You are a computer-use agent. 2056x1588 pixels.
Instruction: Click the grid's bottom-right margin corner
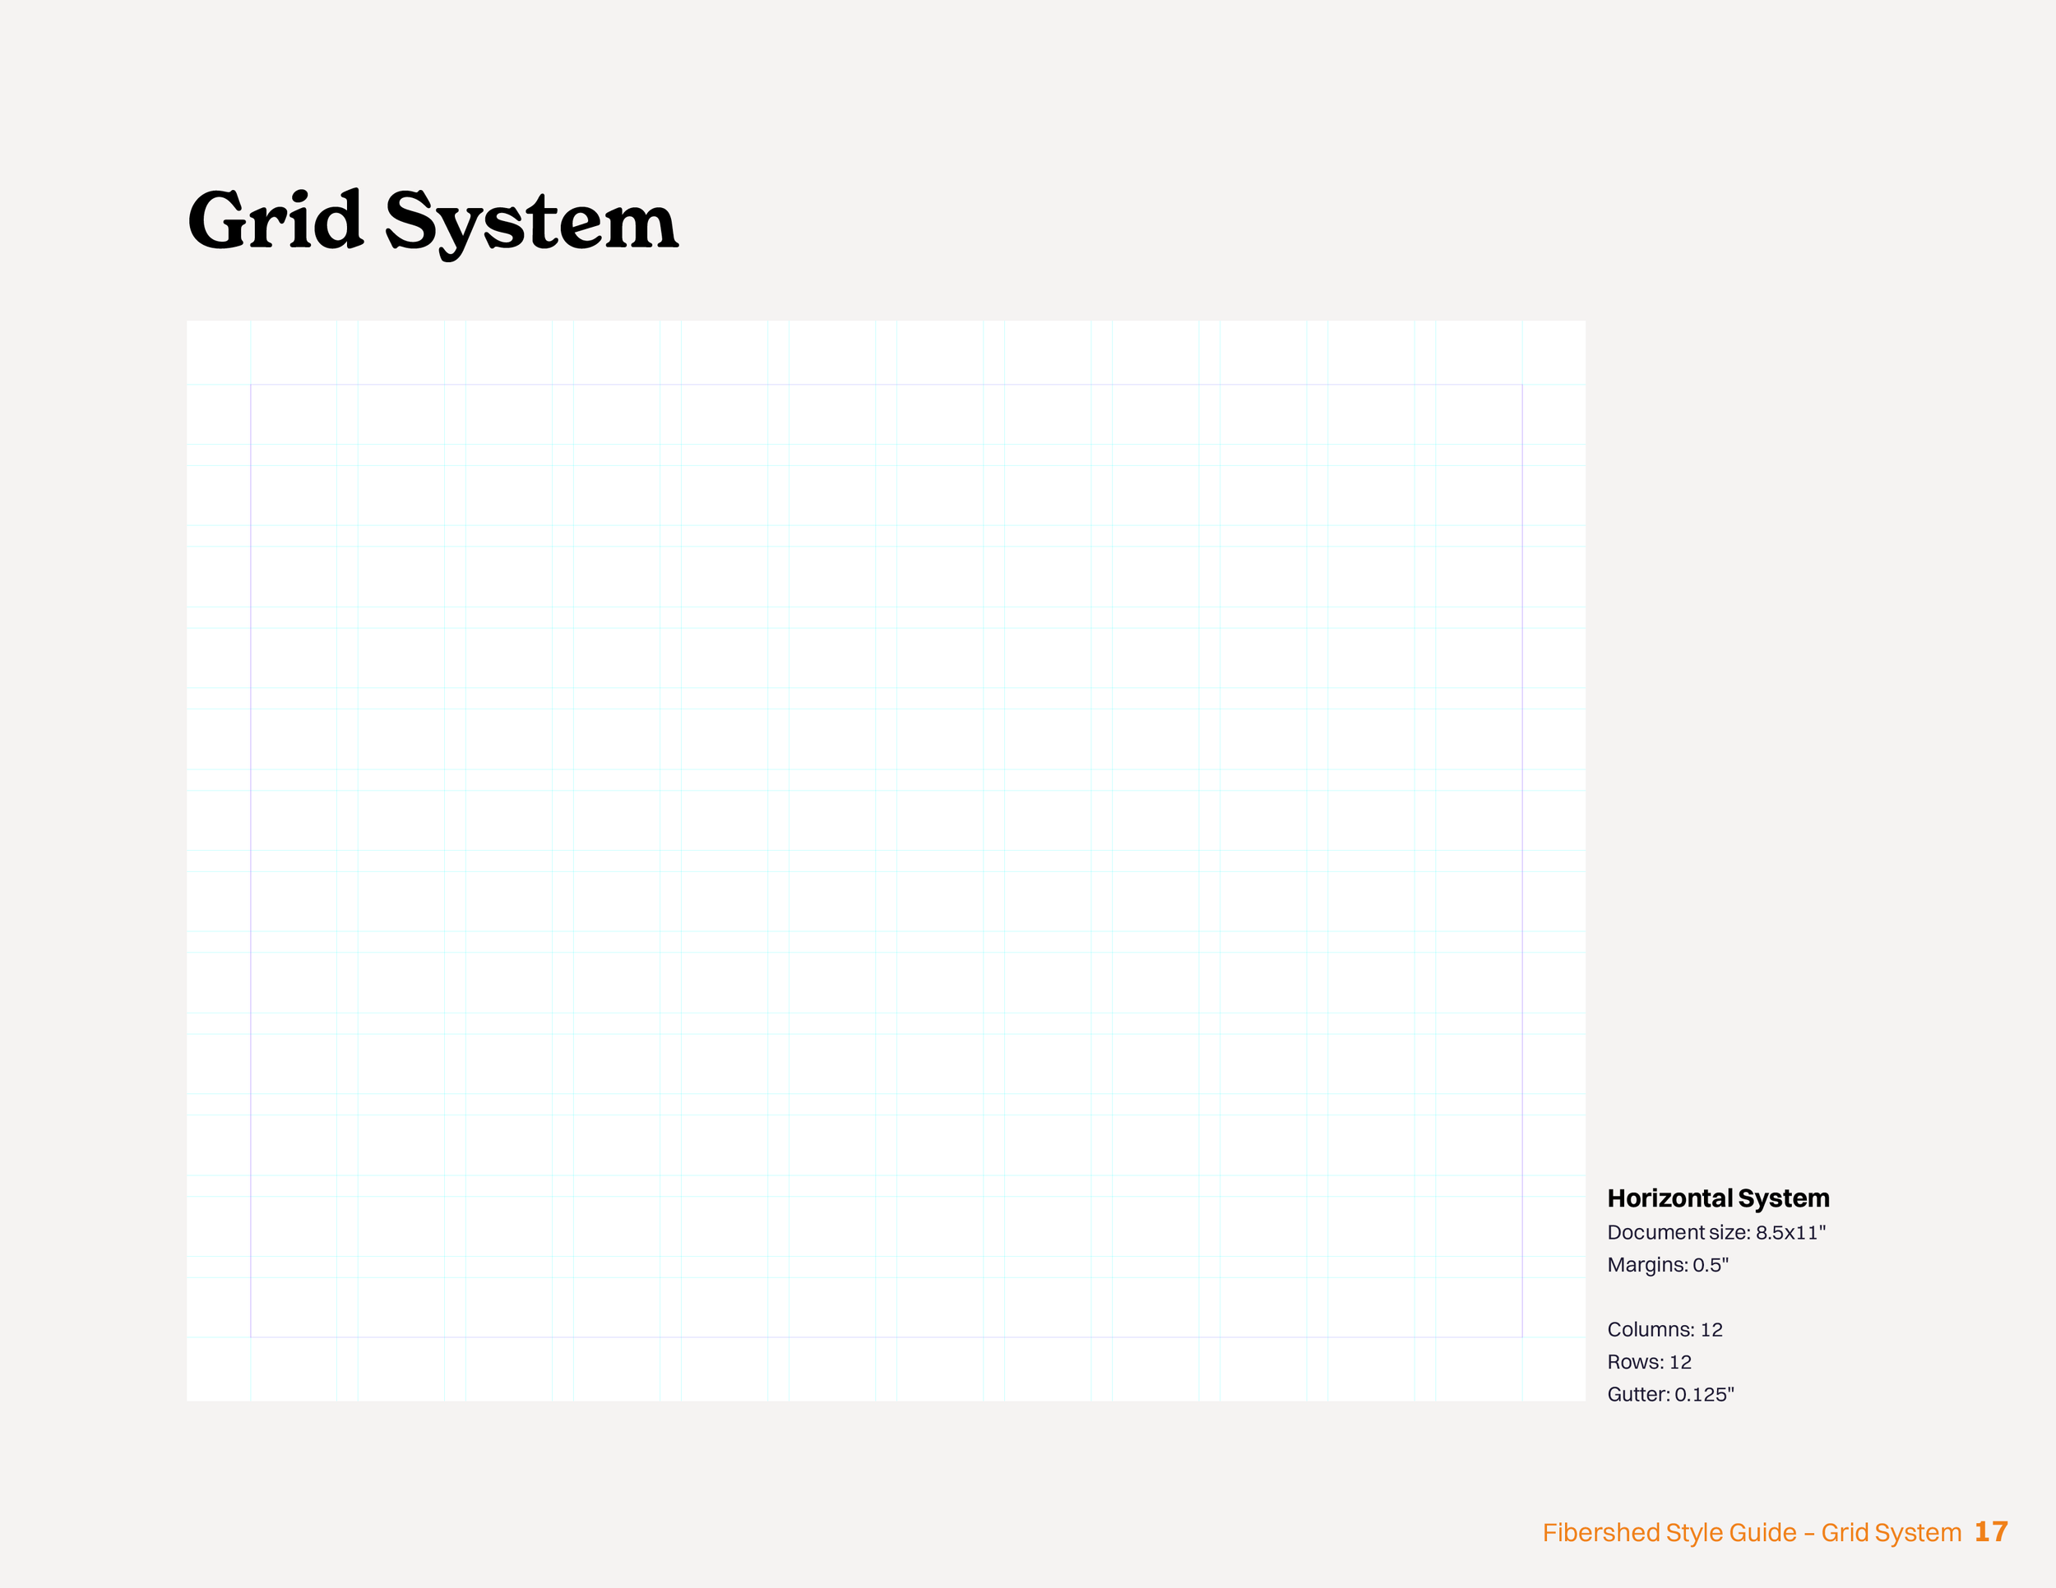[x=1522, y=1336]
